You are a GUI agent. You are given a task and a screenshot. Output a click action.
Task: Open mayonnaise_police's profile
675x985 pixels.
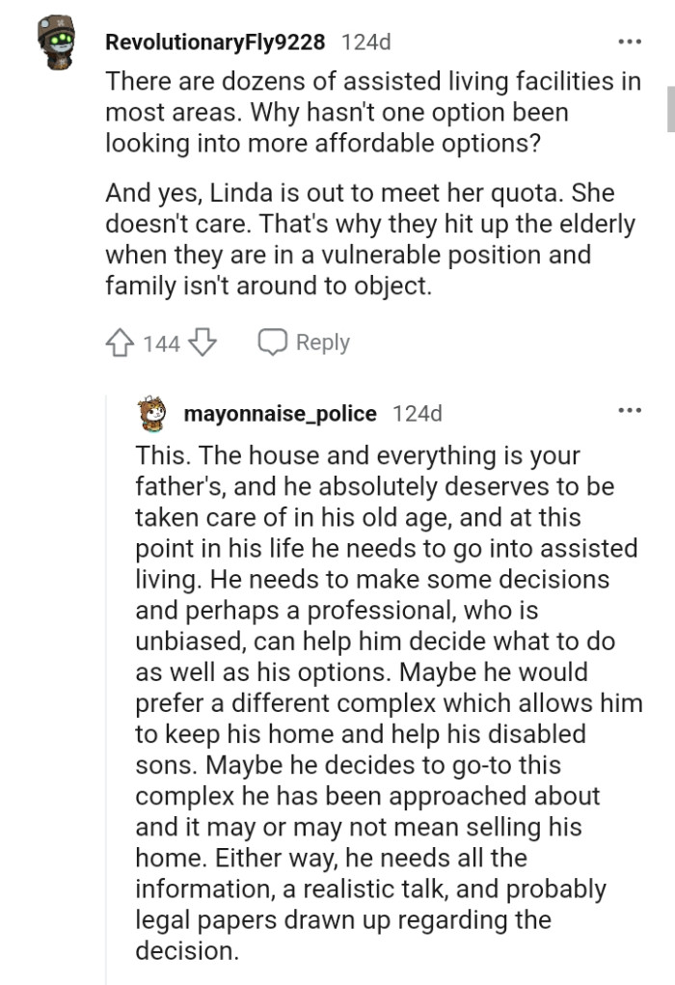(x=280, y=413)
